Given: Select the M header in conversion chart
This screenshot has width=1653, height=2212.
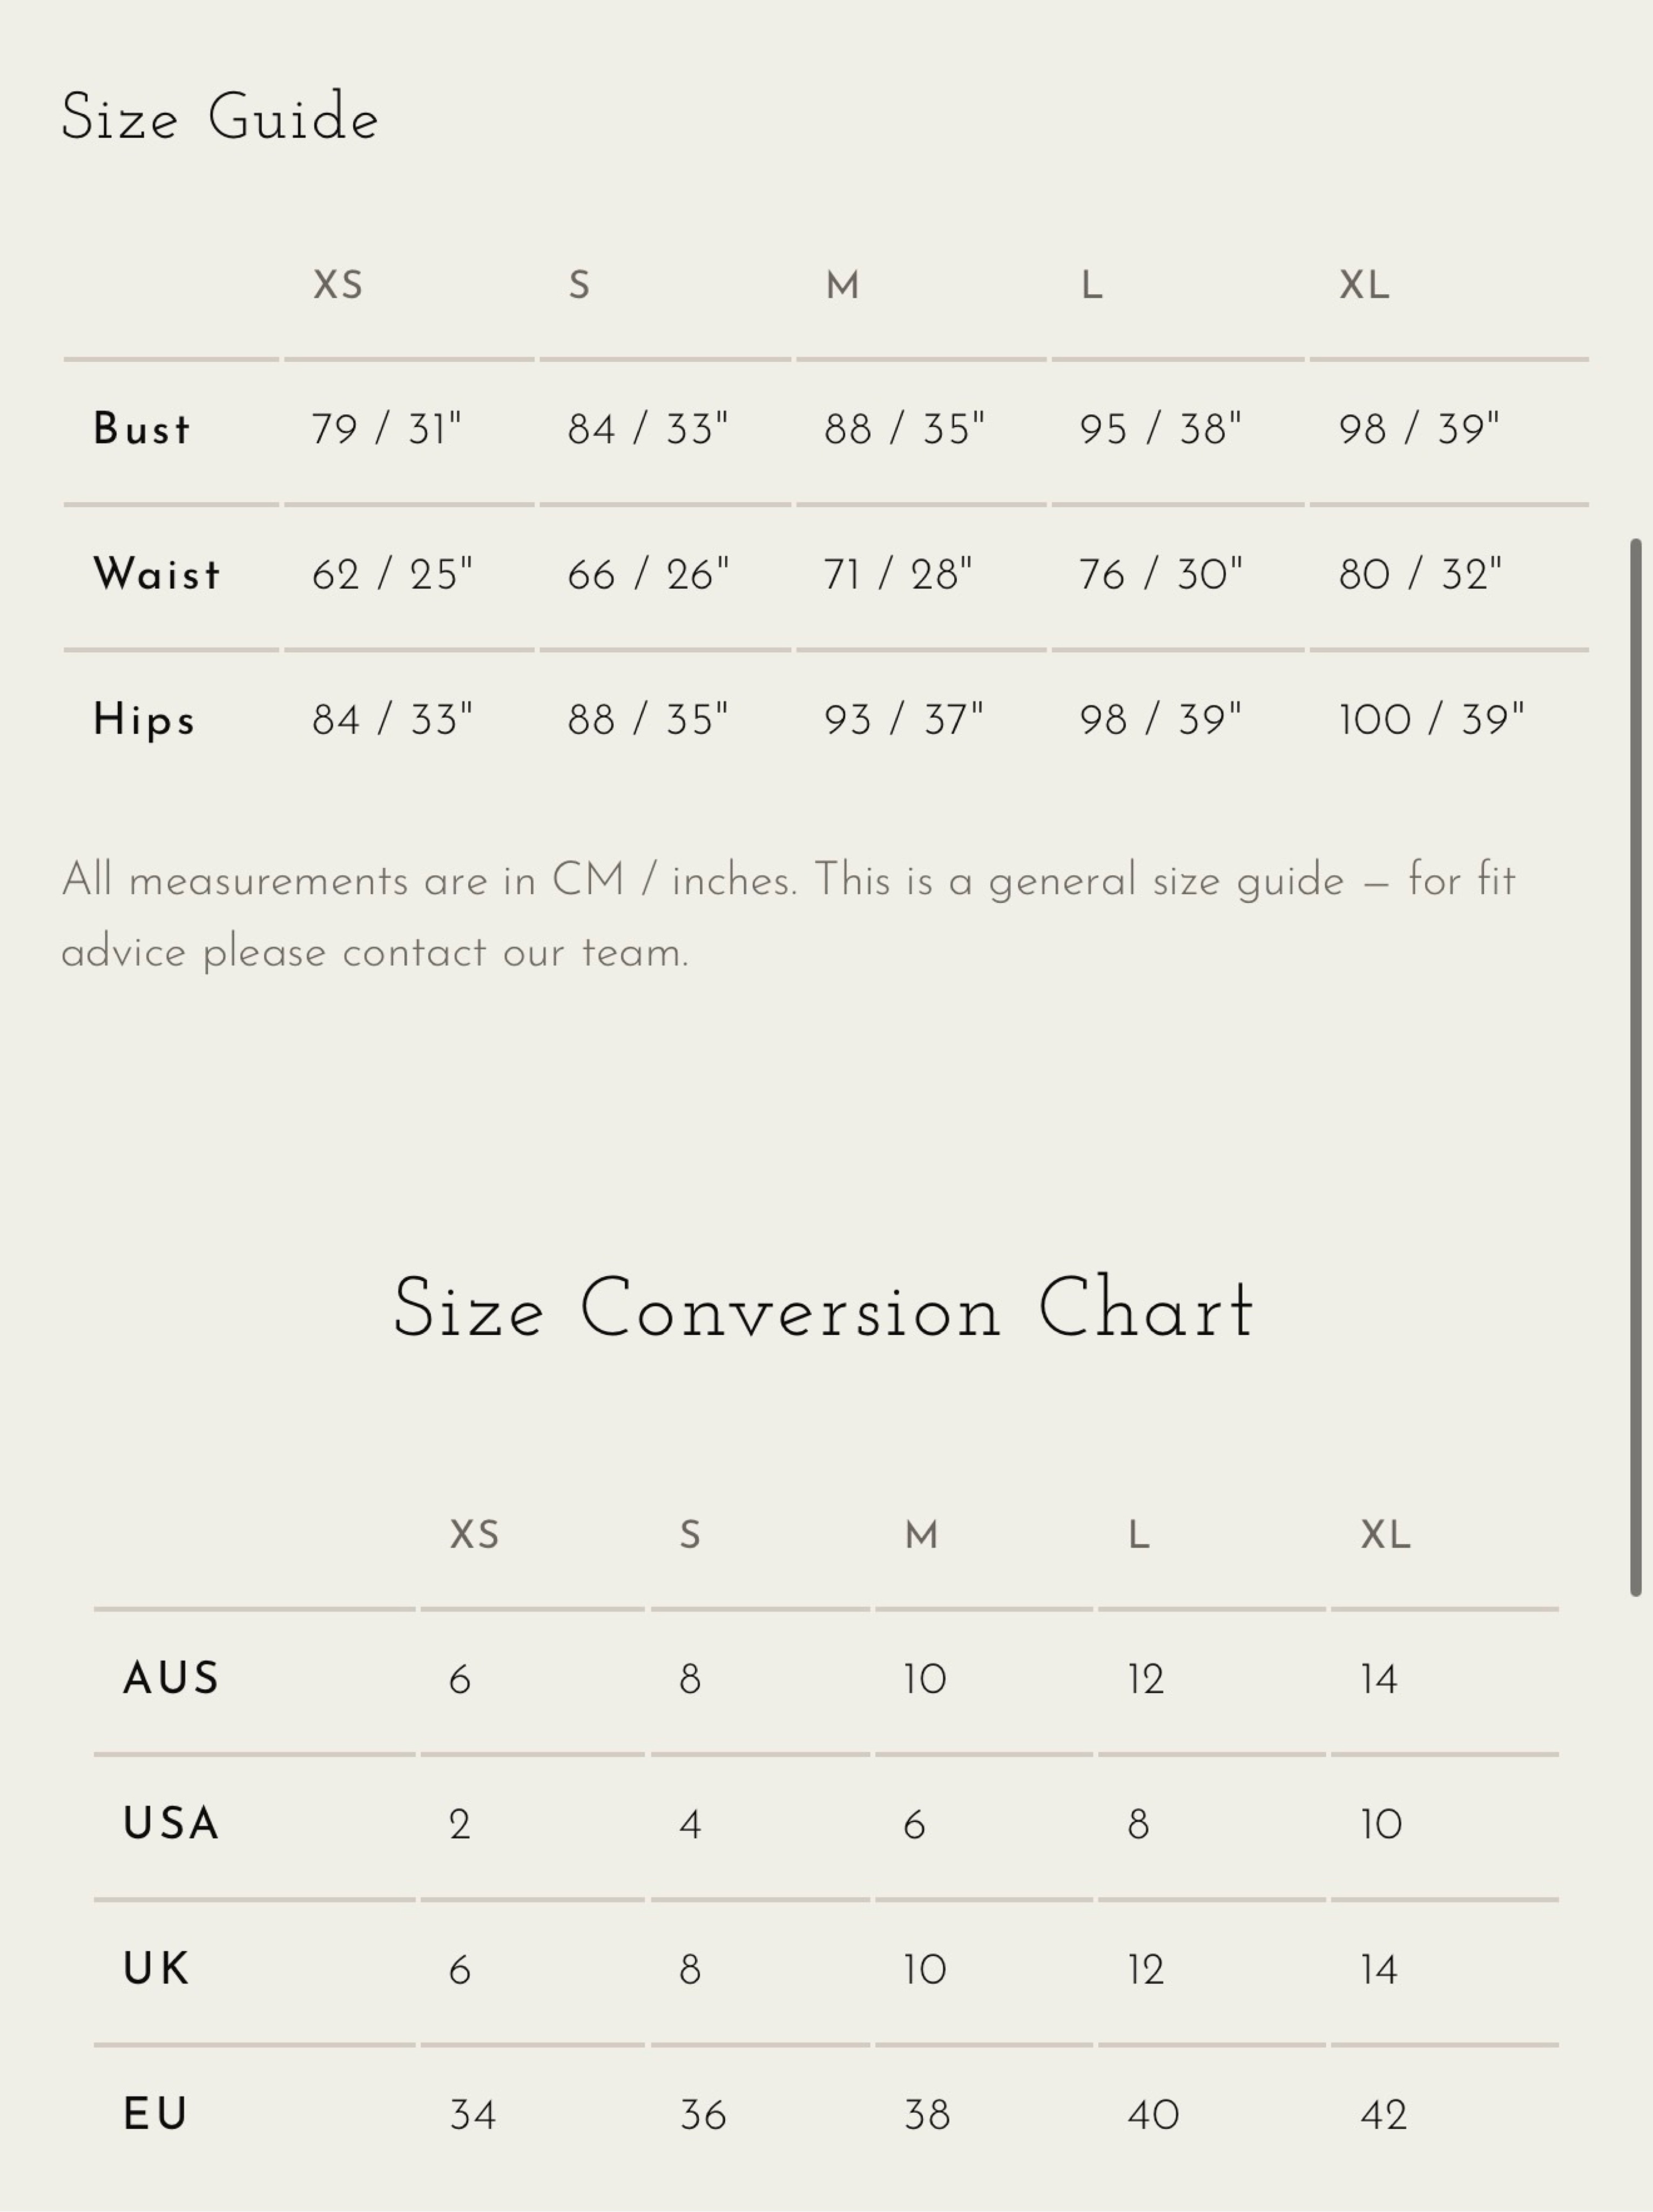Looking at the screenshot, I should [x=921, y=1535].
